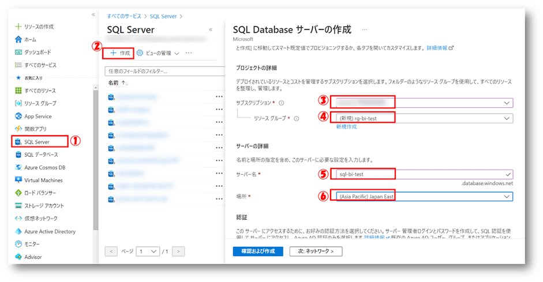The image size is (543, 282).
Task: Open SQL データベース sidebar item
Action: pos(36,155)
